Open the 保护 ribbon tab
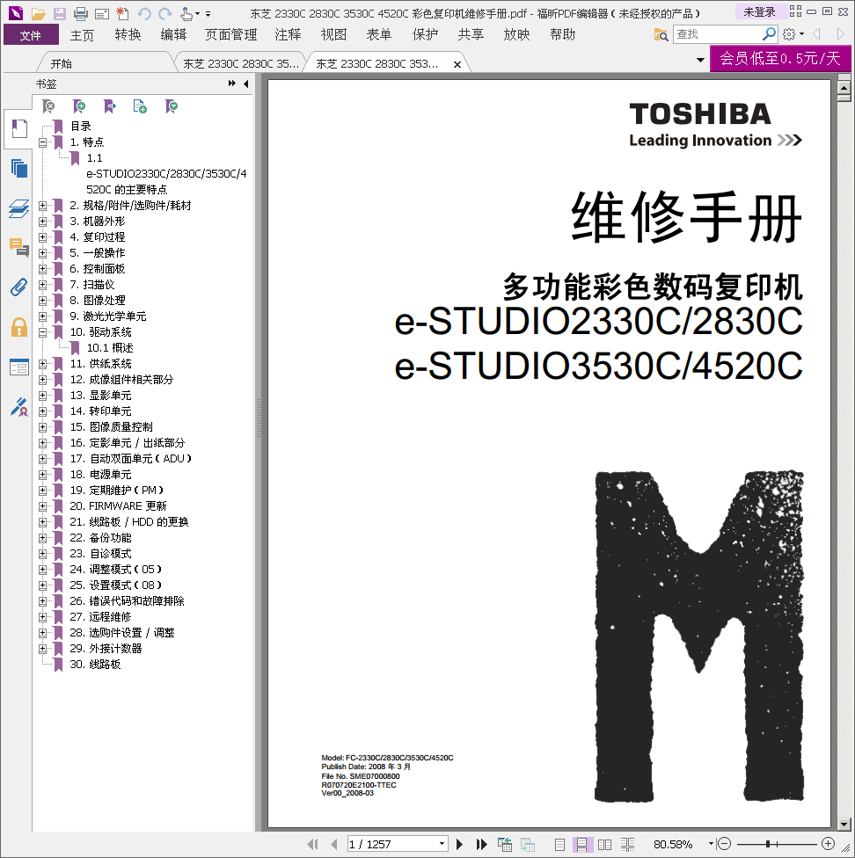Viewport: 855px width, 858px height. click(x=426, y=35)
